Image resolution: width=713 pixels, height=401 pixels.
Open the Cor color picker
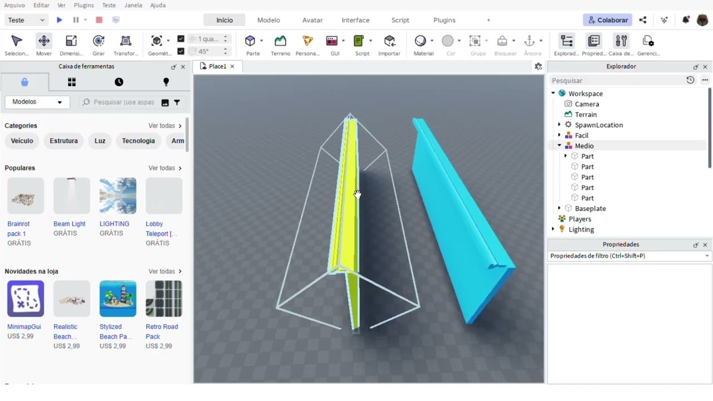click(x=451, y=45)
